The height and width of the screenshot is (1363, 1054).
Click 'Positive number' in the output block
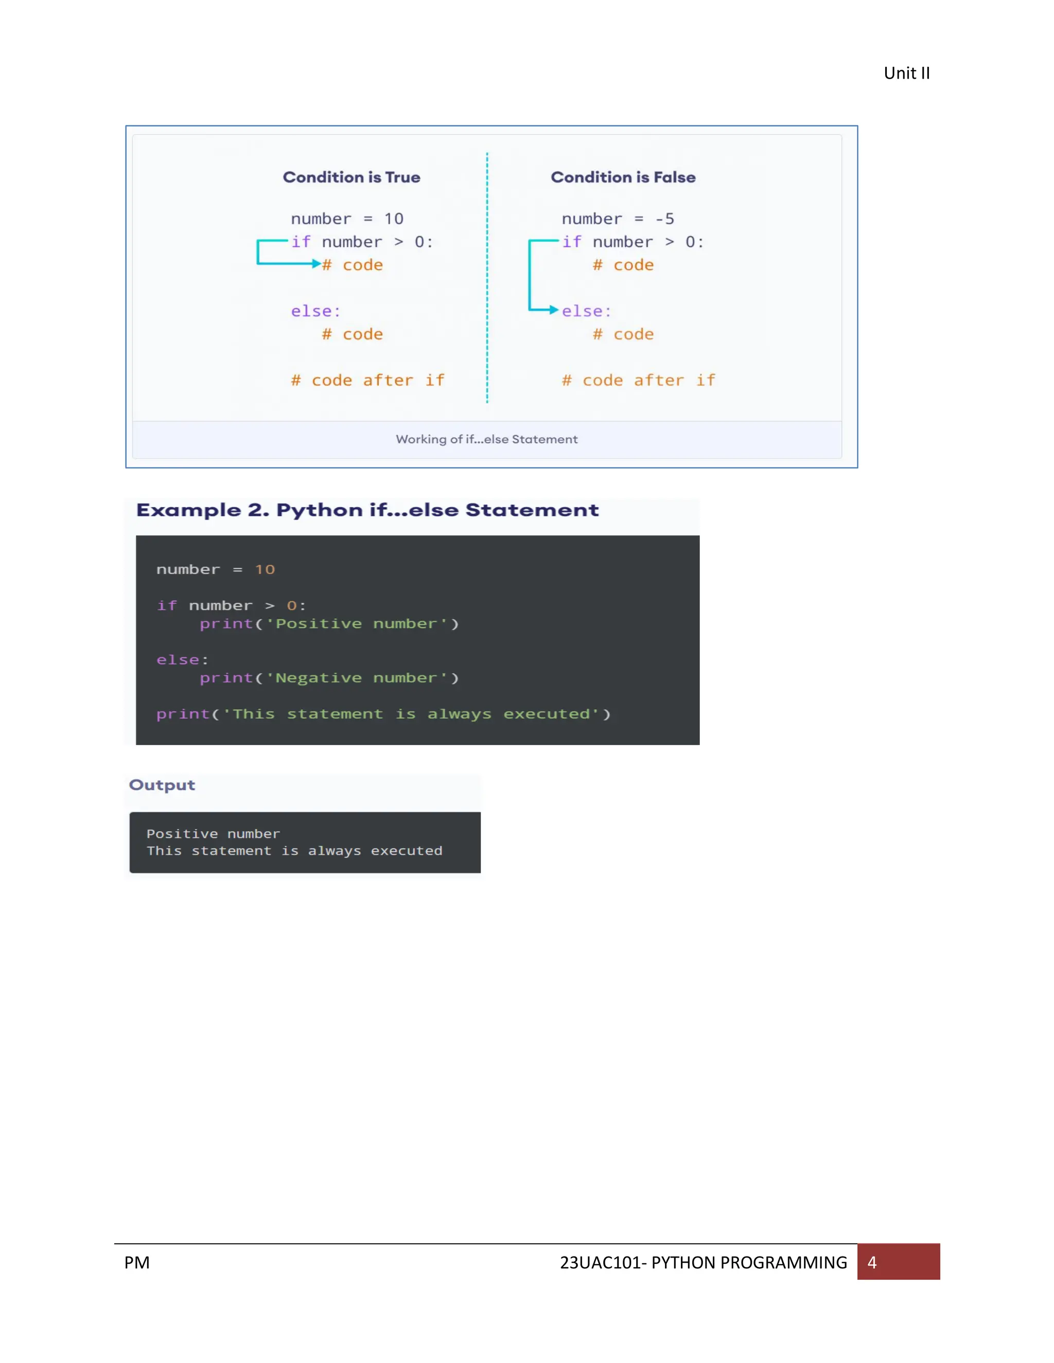tap(214, 834)
